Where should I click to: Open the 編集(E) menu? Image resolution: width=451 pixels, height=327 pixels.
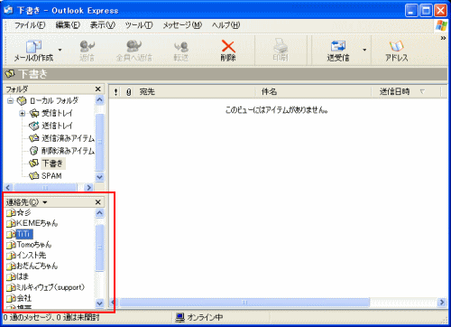[x=68, y=25]
